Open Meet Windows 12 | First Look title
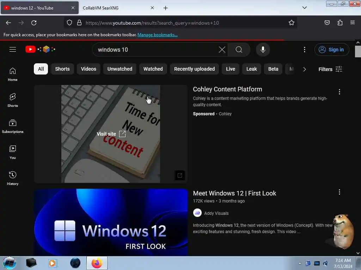 click(234, 193)
